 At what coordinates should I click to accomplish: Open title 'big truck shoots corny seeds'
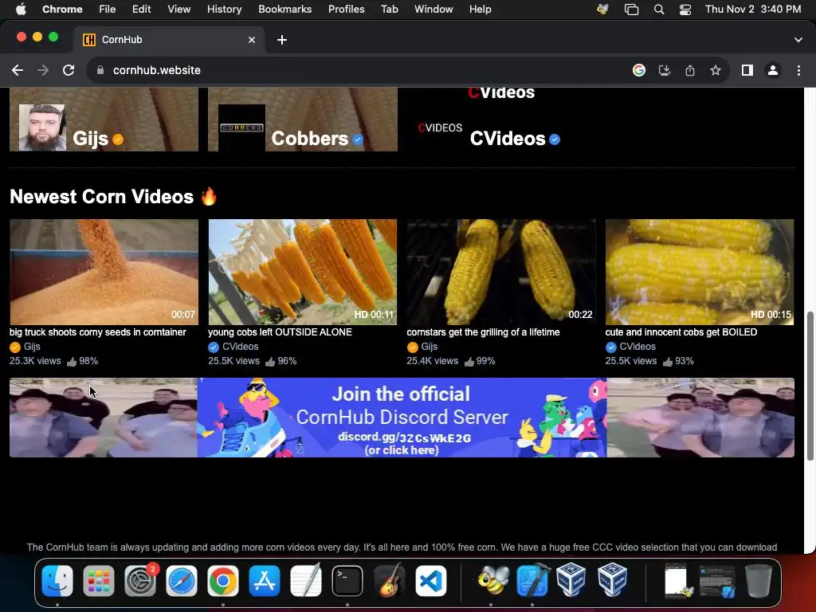98,332
